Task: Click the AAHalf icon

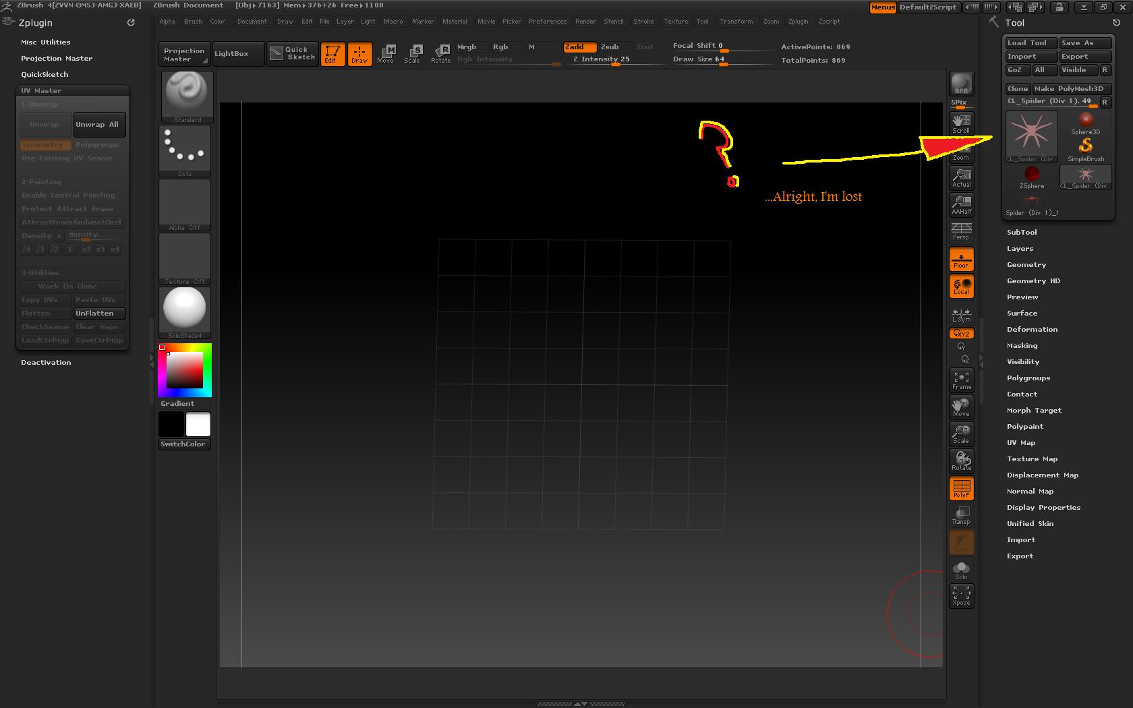Action: [961, 205]
